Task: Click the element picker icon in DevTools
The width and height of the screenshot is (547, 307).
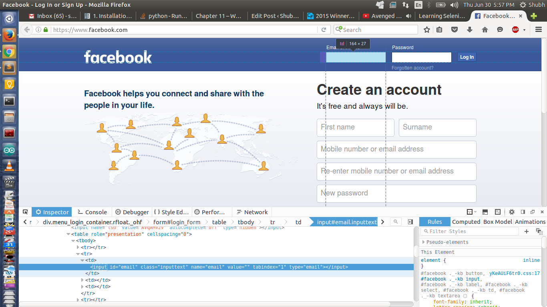Action: click(25, 212)
